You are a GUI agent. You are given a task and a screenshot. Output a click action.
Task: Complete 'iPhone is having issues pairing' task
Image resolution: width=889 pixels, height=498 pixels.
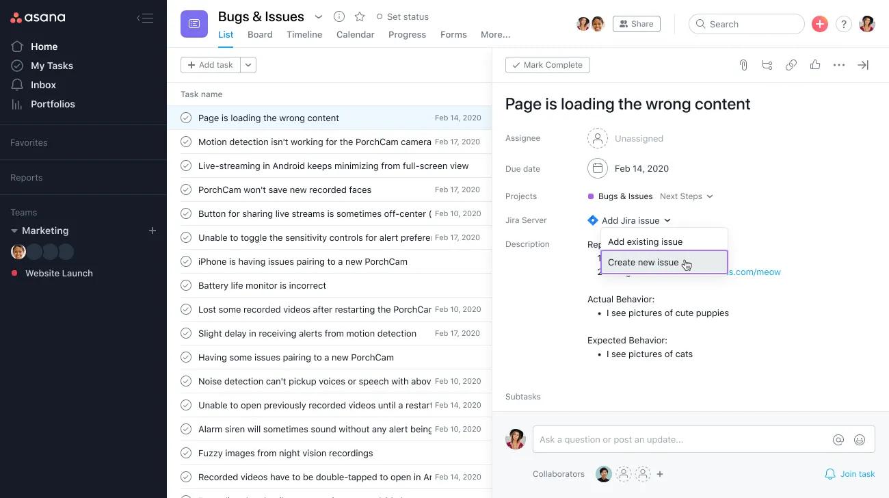(x=186, y=261)
